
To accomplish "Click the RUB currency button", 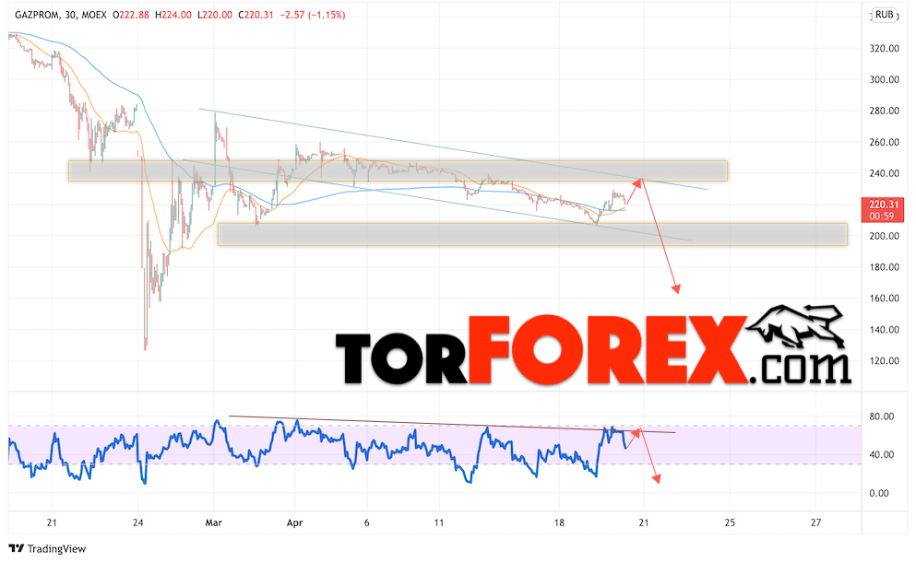I will [884, 15].
